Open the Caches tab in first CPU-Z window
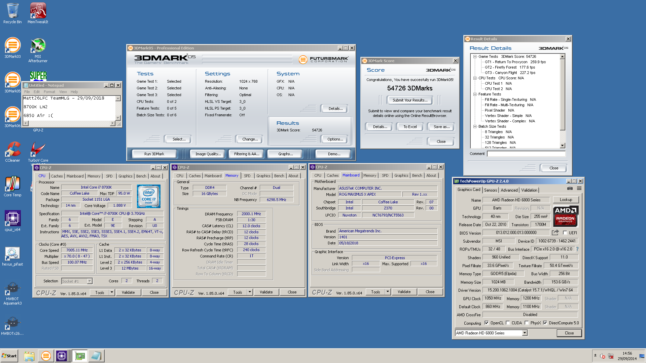The image size is (646, 363). (x=57, y=176)
